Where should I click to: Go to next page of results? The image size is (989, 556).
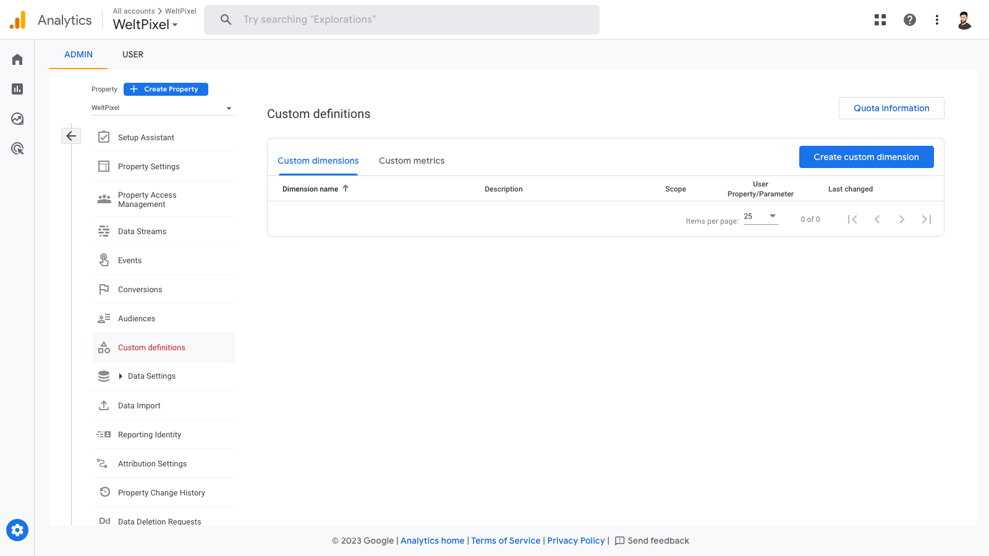pos(902,219)
